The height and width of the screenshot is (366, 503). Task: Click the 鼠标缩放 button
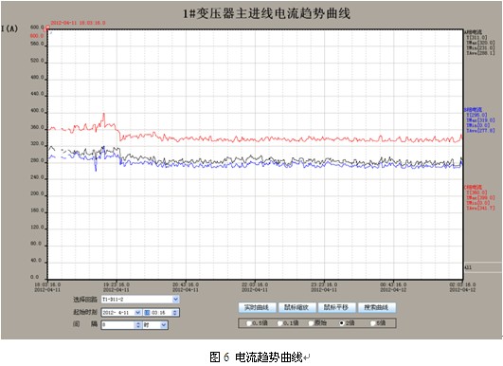coord(296,307)
